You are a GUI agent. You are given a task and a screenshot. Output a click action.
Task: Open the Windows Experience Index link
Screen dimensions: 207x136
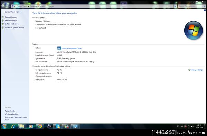(72, 48)
